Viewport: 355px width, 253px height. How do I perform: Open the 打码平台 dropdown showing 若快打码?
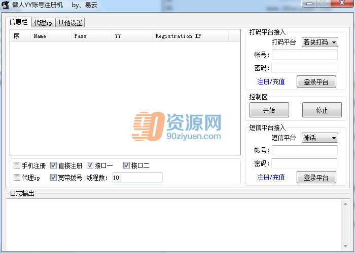320,42
